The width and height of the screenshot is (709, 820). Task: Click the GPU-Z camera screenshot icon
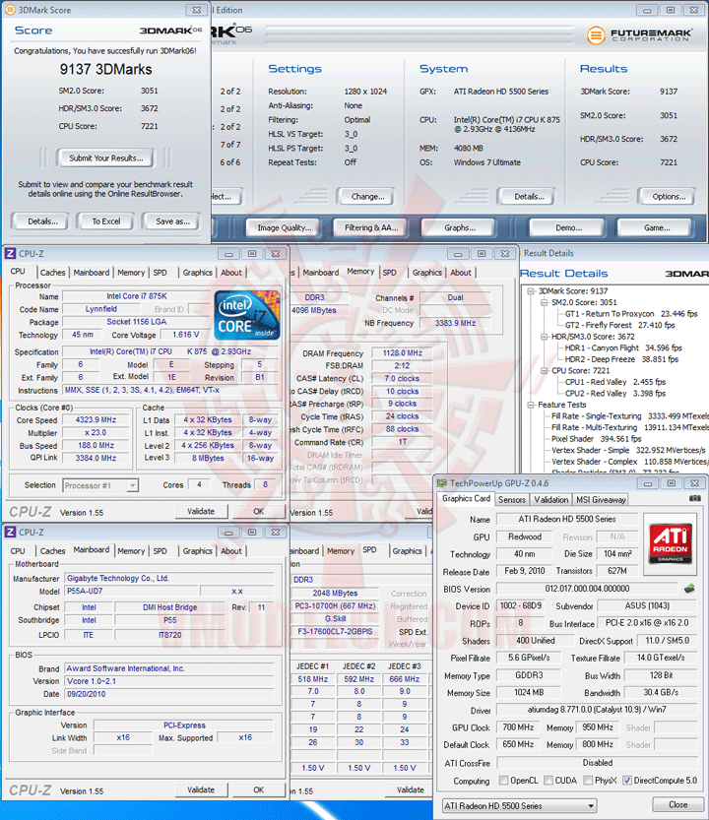[x=694, y=498]
